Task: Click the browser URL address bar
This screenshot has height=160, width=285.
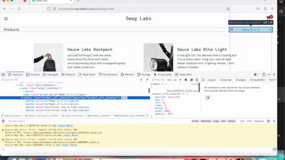Action: tap(138, 9)
